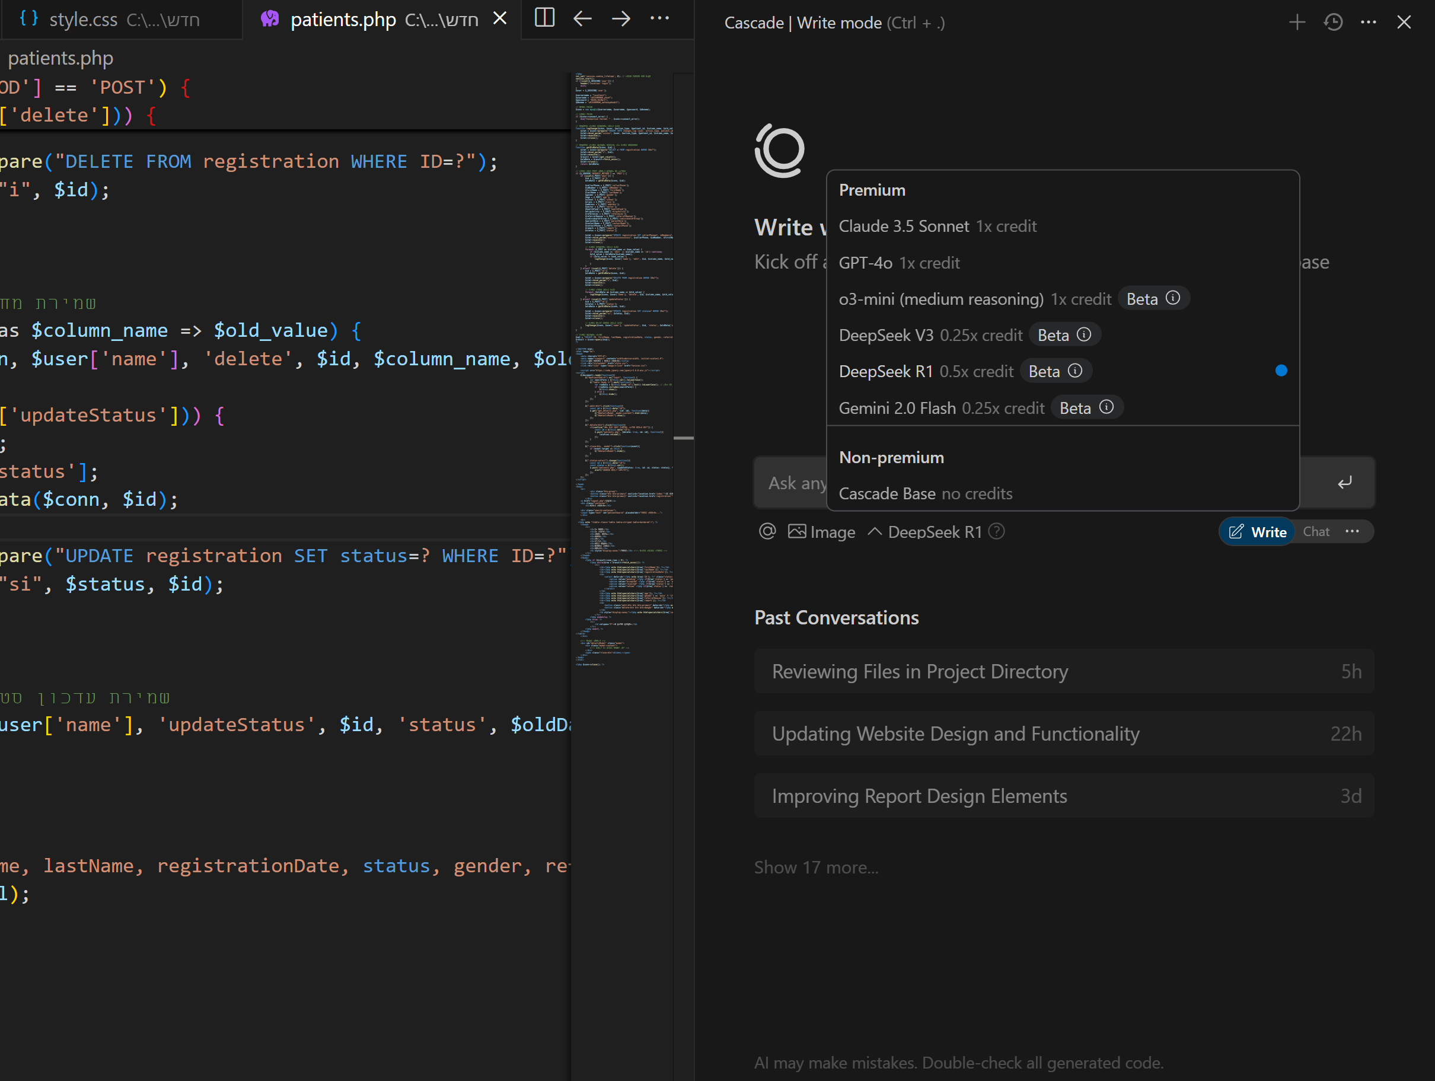1435x1081 pixels.
Task: Switch Cascade to Chat mode
Action: (x=1316, y=532)
